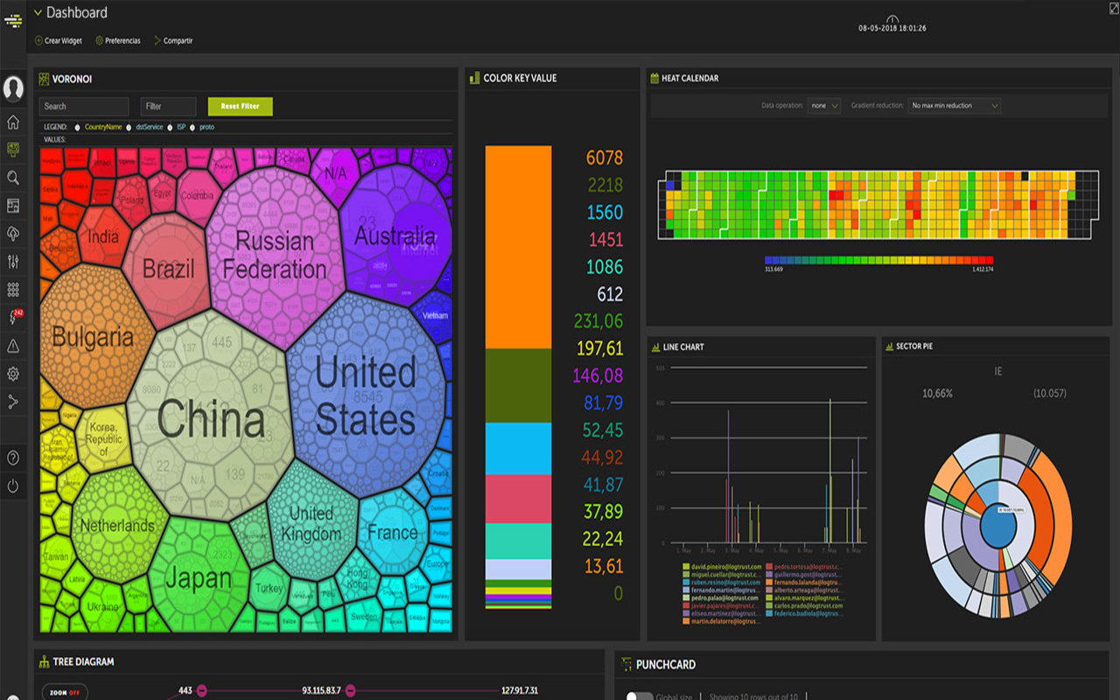Click the 2218 color key value
Viewport: 1120px width, 700px height.
click(605, 185)
